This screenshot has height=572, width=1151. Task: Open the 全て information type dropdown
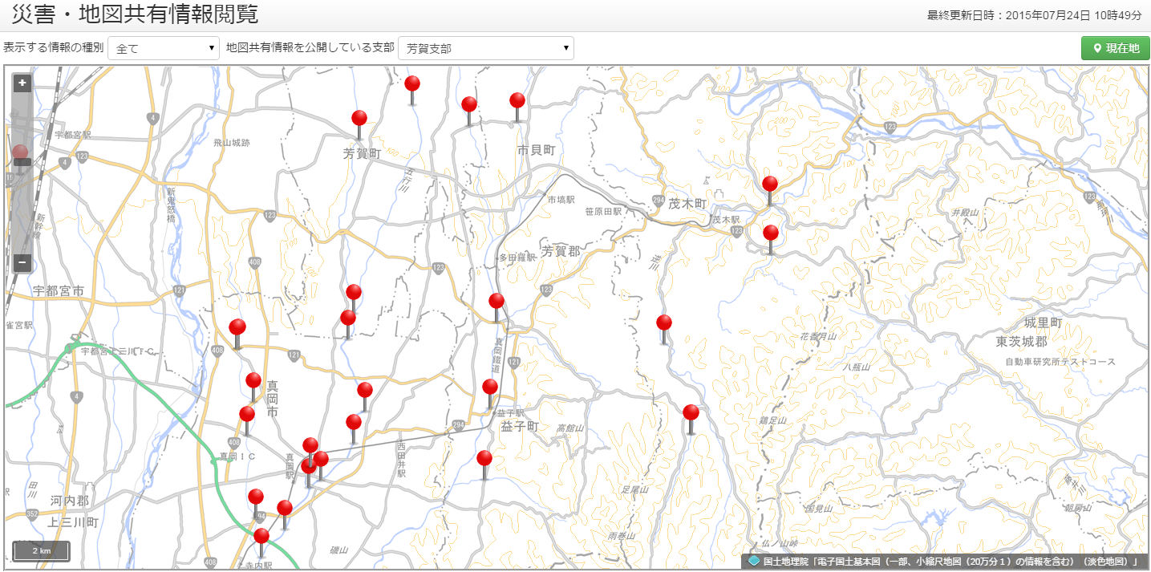point(164,48)
